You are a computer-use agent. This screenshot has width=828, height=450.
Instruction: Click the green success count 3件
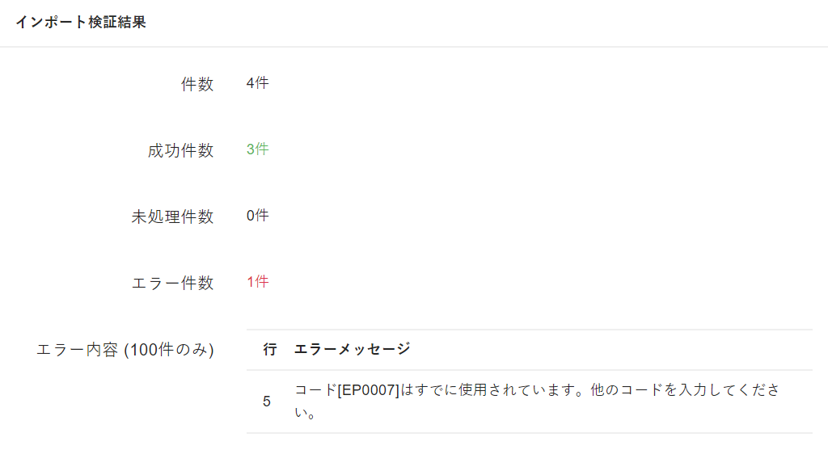(x=257, y=149)
